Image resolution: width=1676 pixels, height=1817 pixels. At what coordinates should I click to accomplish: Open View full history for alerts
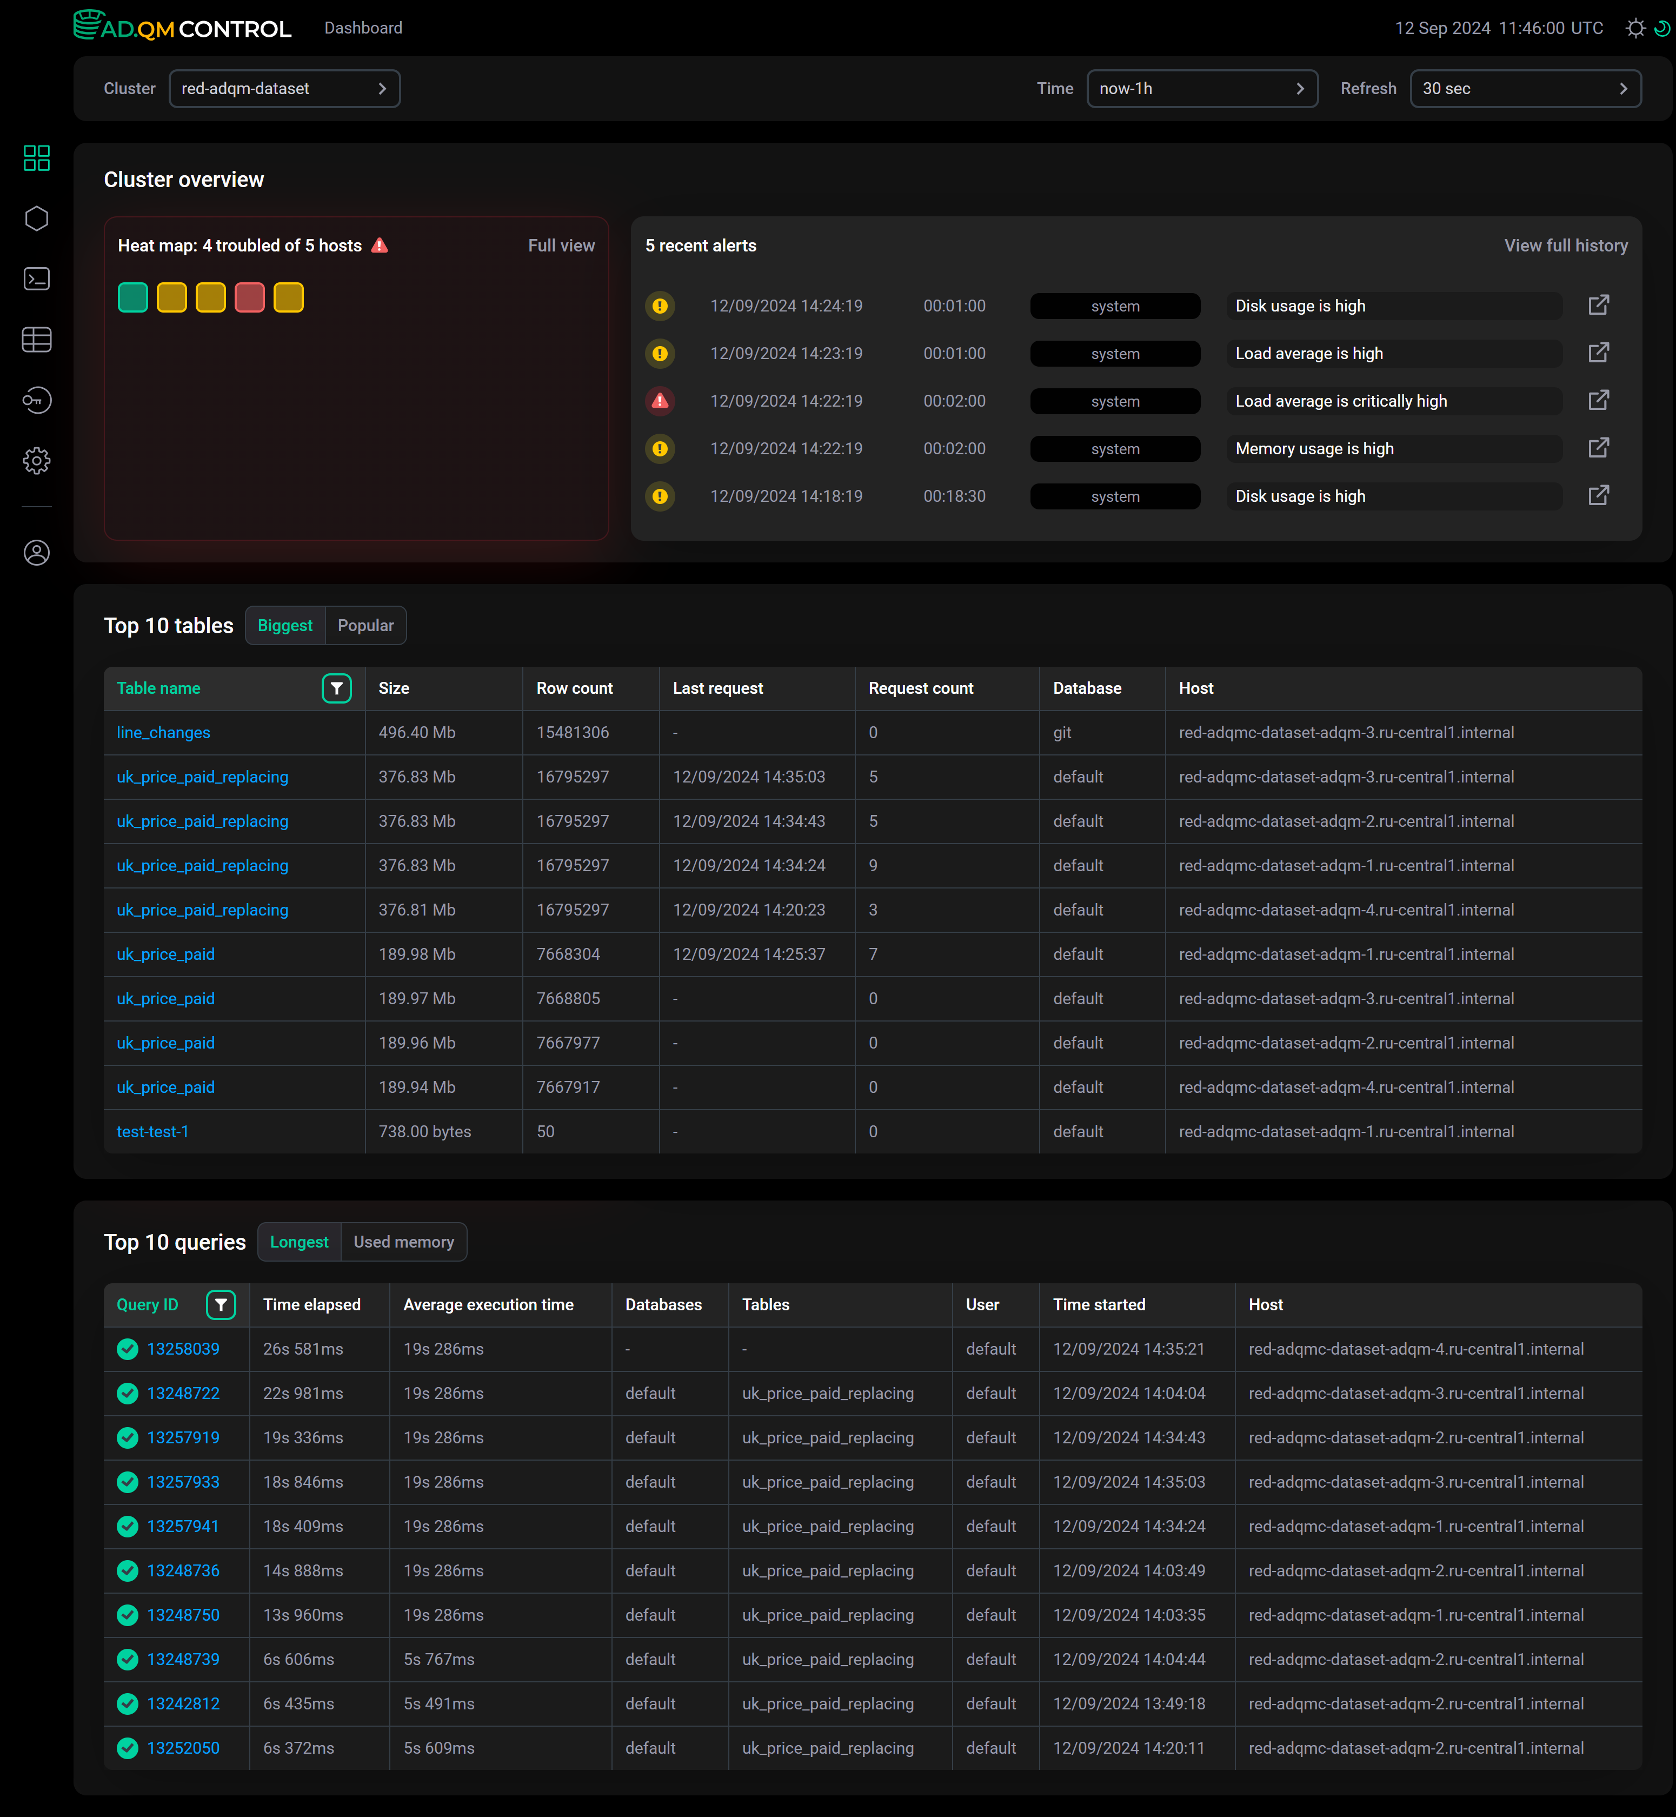coord(1565,245)
